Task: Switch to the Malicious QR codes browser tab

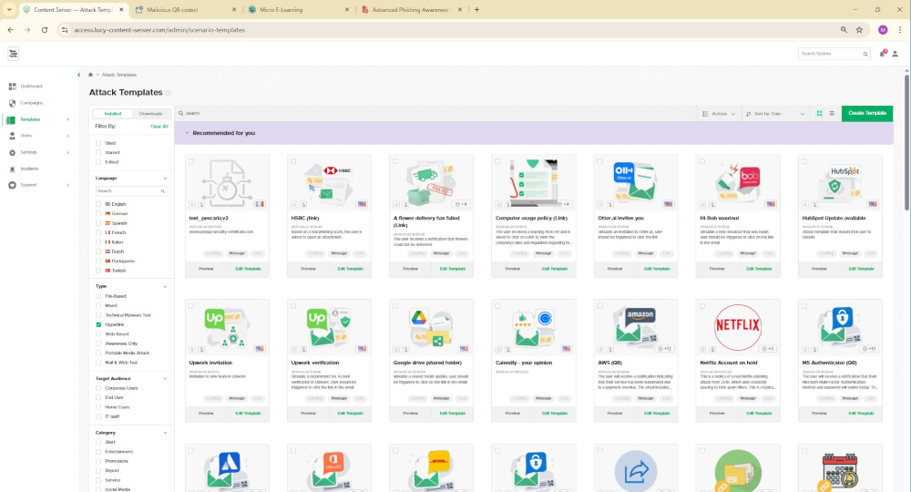Action: click(x=185, y=10)
